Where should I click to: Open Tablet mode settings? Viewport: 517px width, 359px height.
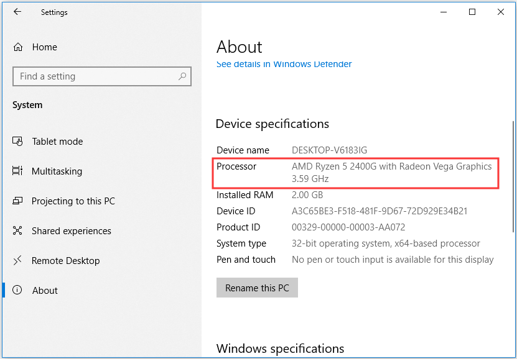[x=57, y=142]
